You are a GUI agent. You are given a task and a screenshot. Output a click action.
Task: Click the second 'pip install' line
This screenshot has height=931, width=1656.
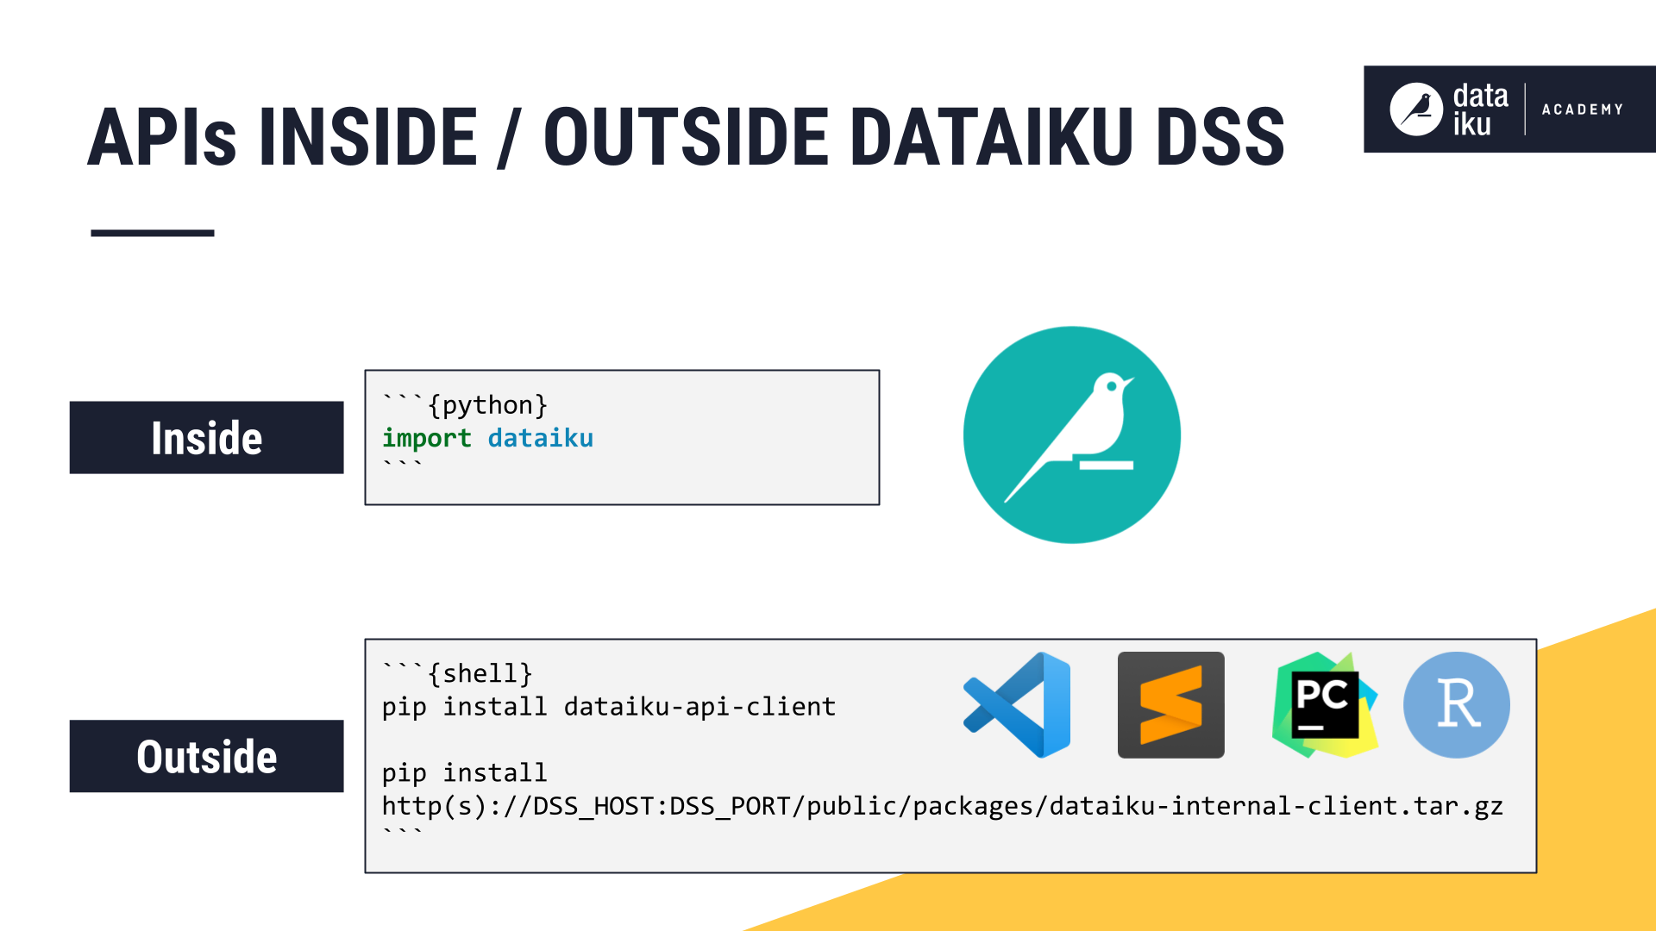tap(465, 772)
